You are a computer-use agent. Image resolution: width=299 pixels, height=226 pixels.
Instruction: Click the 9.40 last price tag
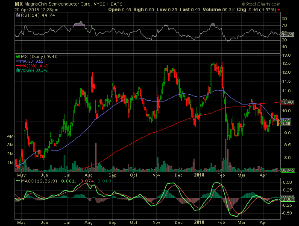286,124
